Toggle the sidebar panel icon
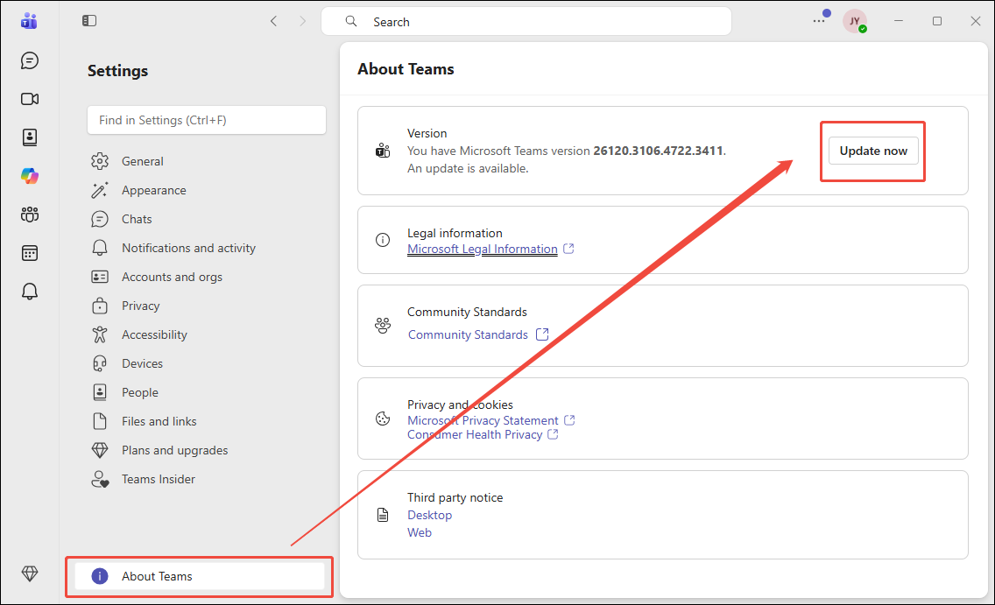 point(88,21)
